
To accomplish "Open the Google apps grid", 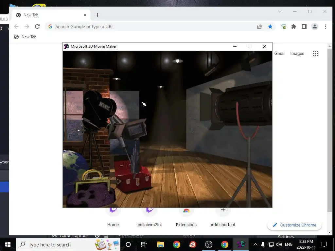I will coord(316,54).
